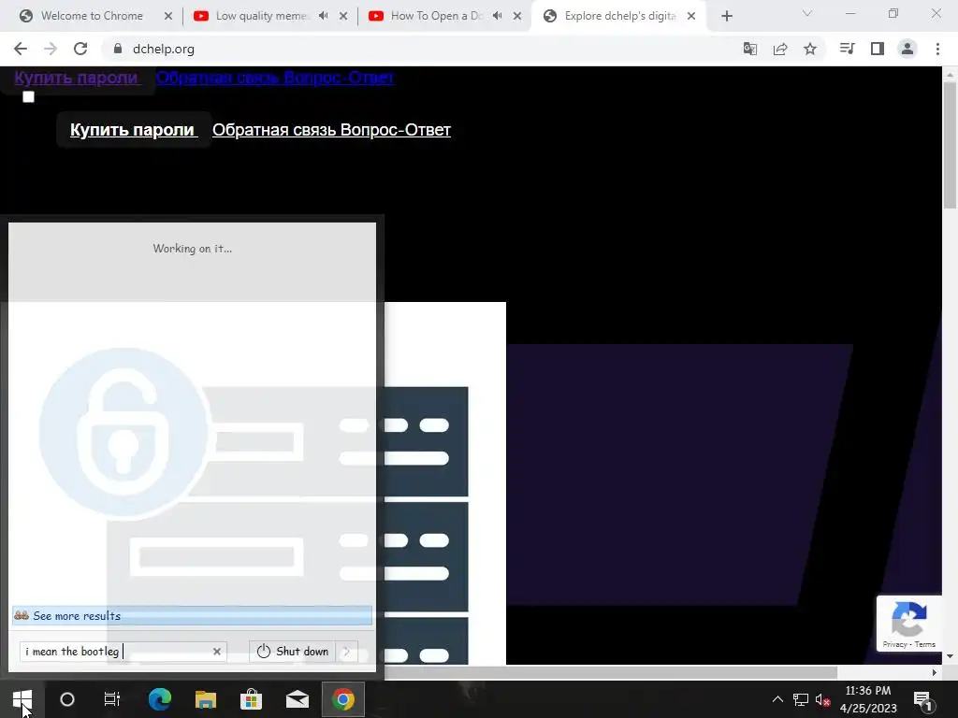The image size is (958, 718).
Task: Mute the How To Open a D tab audio
Action: tap(498, 16)
